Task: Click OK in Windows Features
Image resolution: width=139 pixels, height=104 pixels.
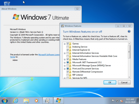Action: (x=110, y=82)
